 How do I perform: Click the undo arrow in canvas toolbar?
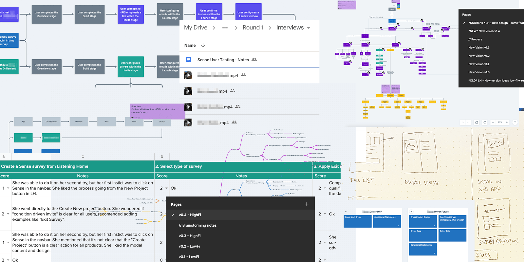pos(463,122)
